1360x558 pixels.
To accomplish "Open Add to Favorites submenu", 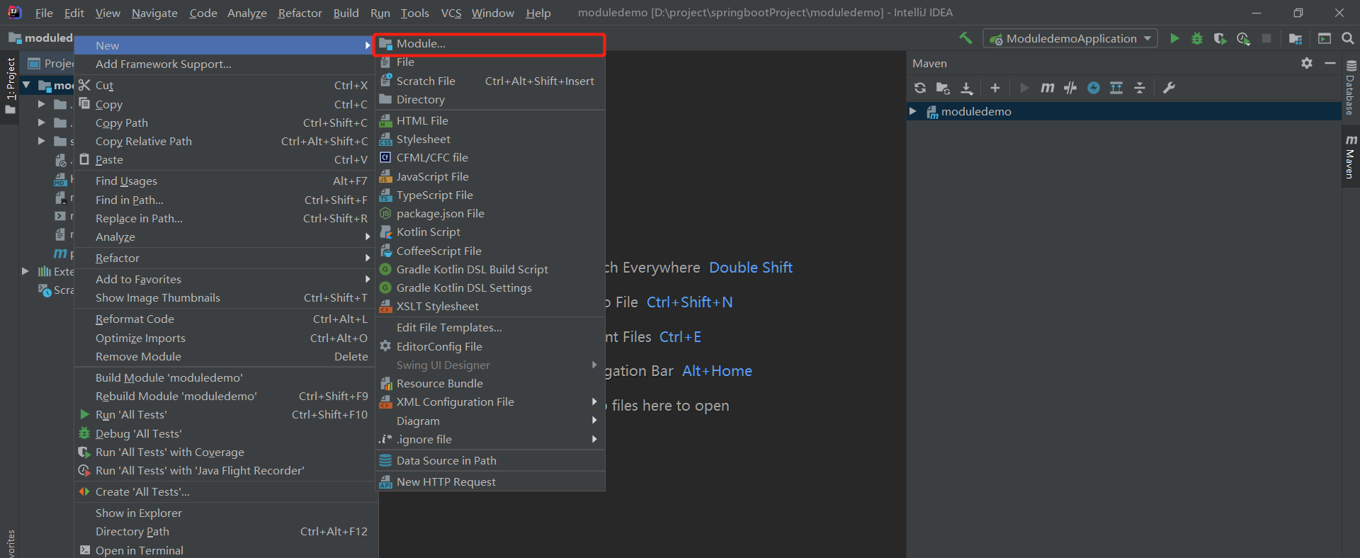I will (x=226, y=279).
